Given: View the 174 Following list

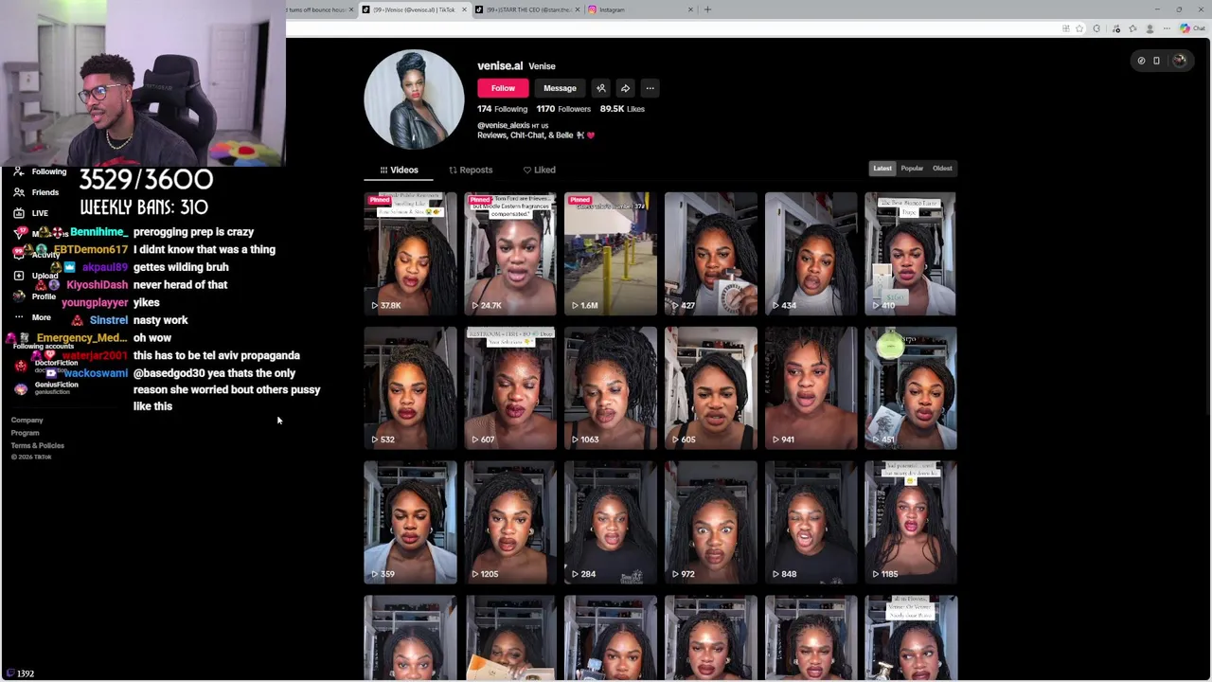Looking at the screenshot, I should coord(502,109).
